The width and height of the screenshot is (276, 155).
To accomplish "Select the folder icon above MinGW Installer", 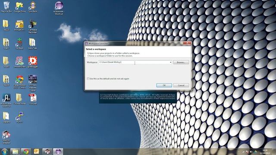I will [x=6, y=117].
